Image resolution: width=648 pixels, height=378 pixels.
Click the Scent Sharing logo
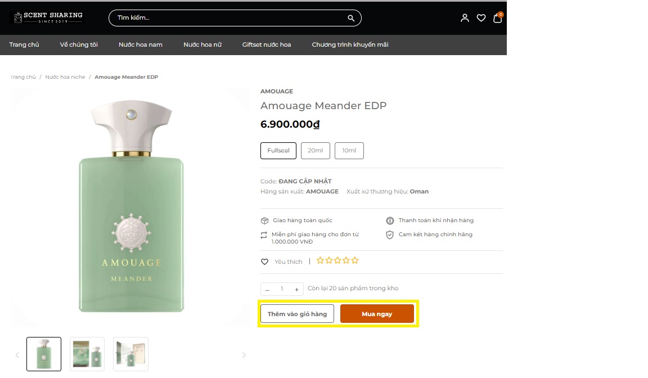coord(48,17)
